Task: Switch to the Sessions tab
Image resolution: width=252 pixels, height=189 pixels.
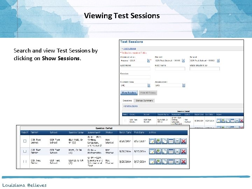Action: [127, 100]
